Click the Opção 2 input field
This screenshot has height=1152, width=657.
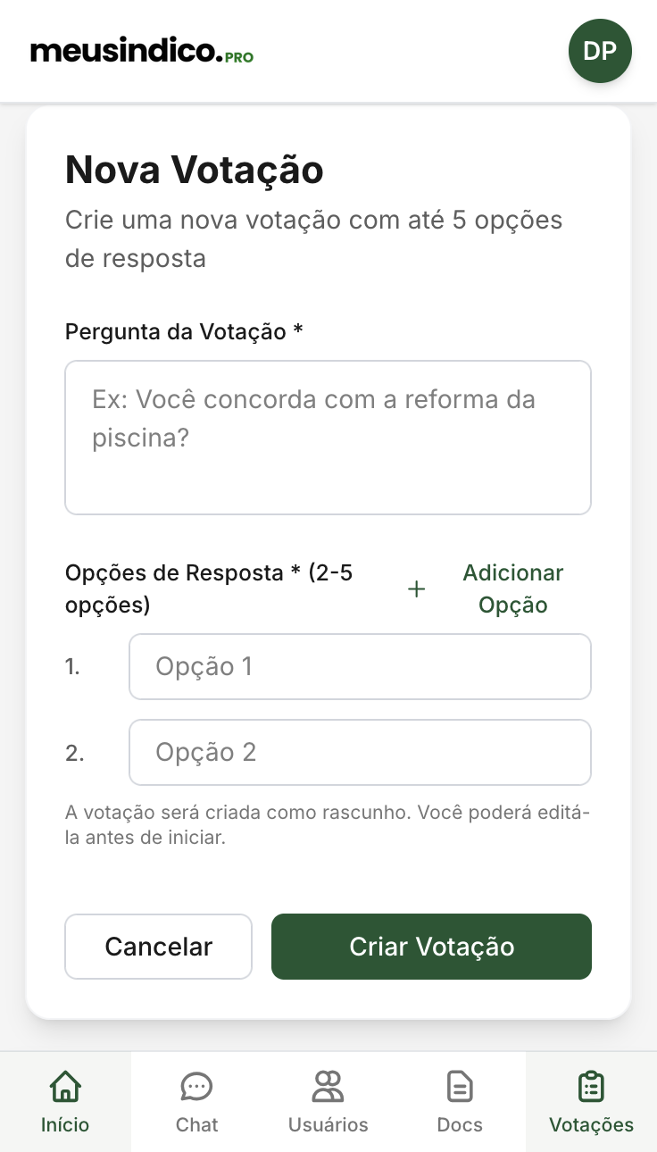pyautogui.click(x=360, y=752)
